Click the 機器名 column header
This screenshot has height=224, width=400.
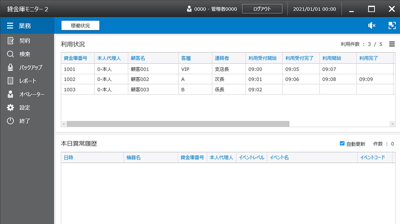(151, 158)
